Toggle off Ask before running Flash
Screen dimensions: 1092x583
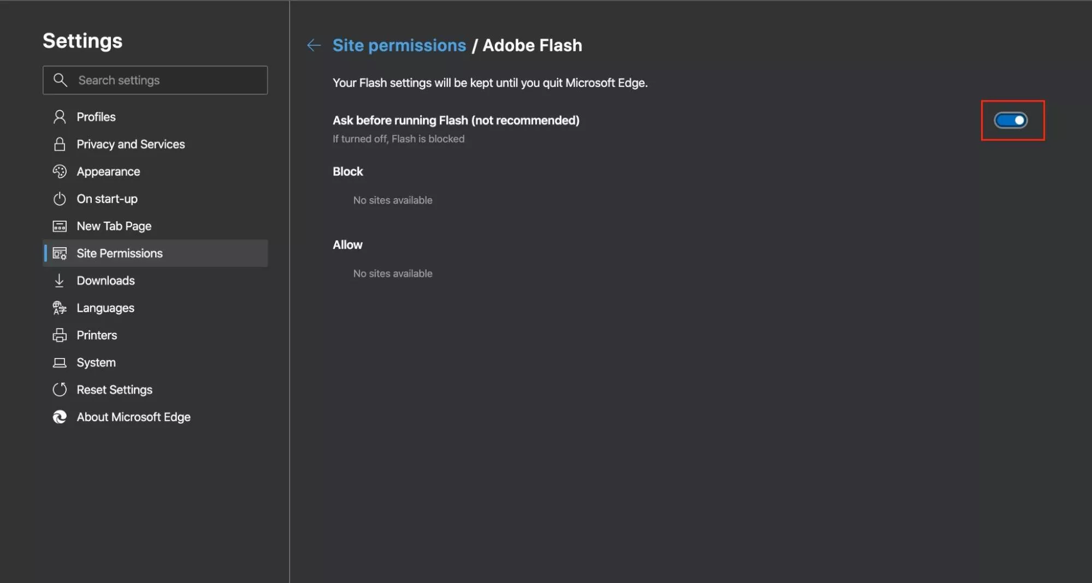(x=1011, y=120)
